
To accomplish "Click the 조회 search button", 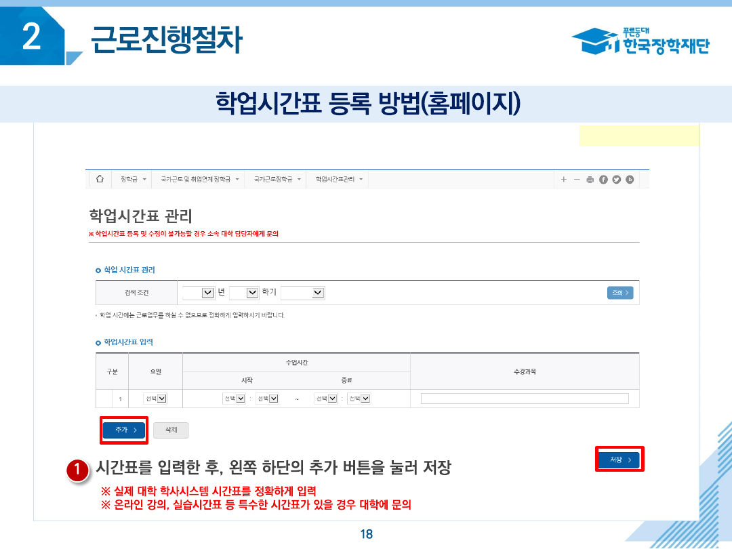I will coord(619,293).
